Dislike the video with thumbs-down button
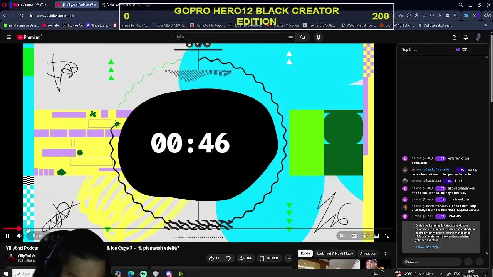 tap(228, 258)
